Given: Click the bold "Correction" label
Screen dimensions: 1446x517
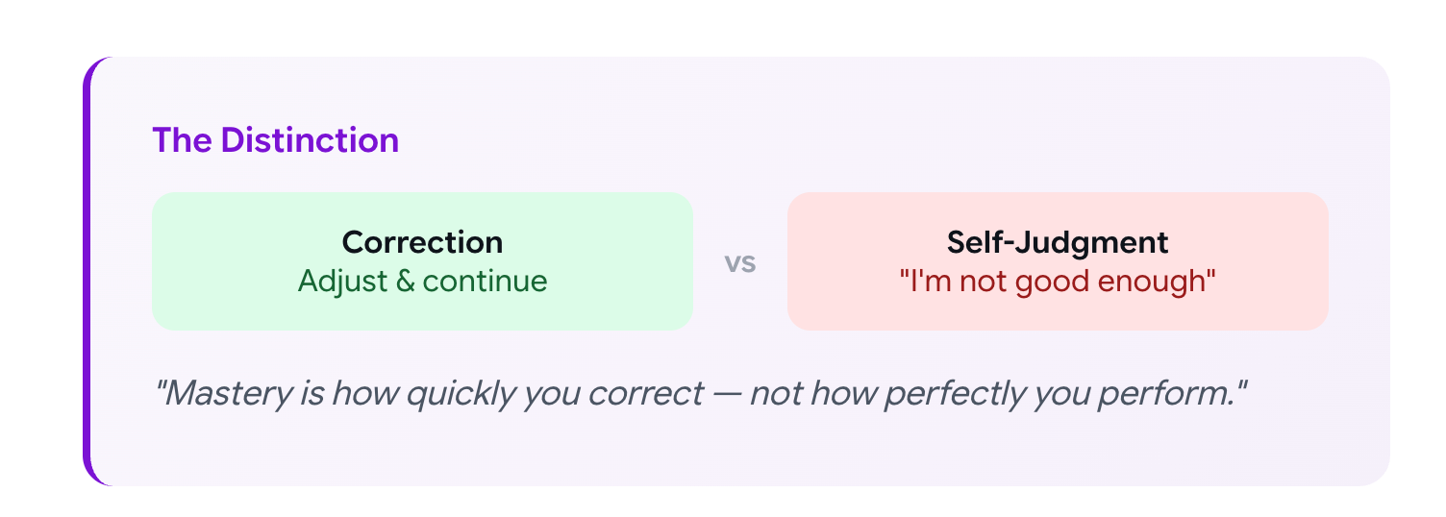Looking at the screenshot, I should click(422, 242).
